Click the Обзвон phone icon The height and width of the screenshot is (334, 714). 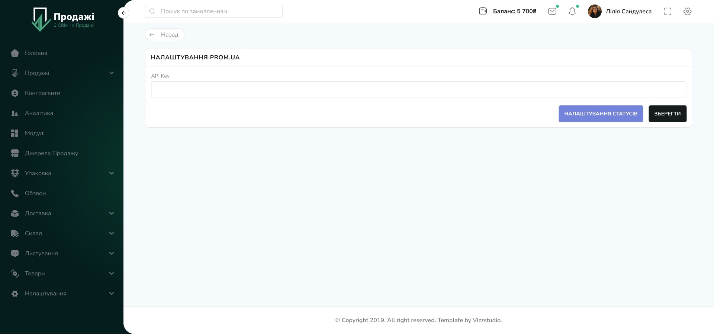pos(15,193)
